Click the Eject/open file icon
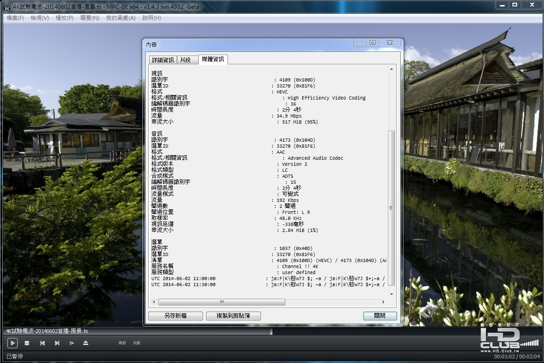This screenshot has height=363, width=544. (86, 343)
